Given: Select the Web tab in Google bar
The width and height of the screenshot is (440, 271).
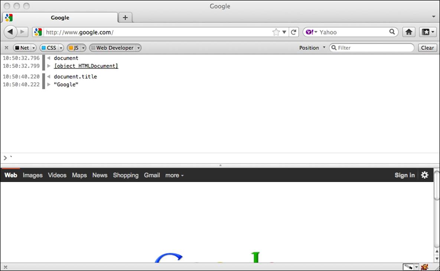Looking at the screenshot, I should 11,175.
